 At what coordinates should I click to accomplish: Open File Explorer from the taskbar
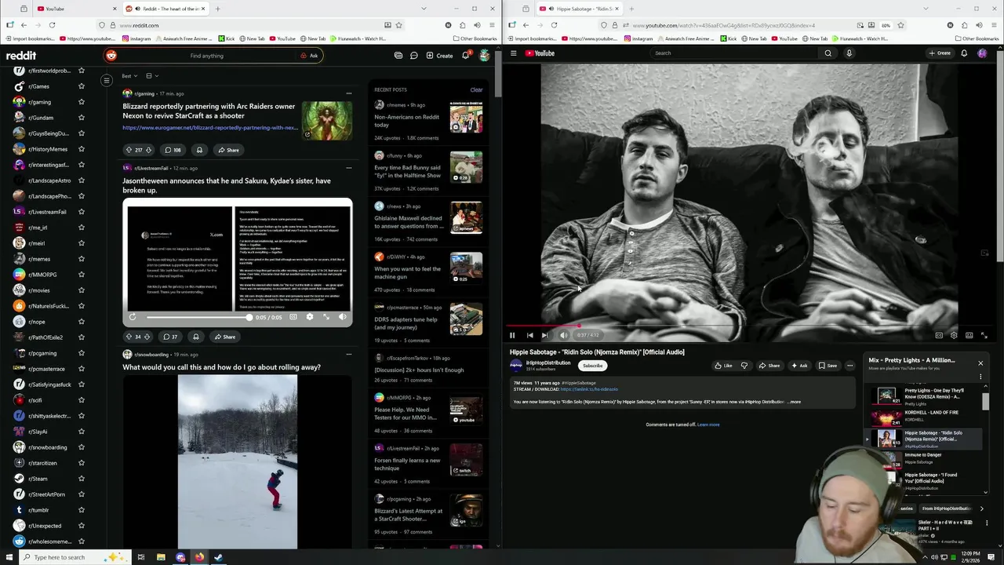click(x=161, y=557)
